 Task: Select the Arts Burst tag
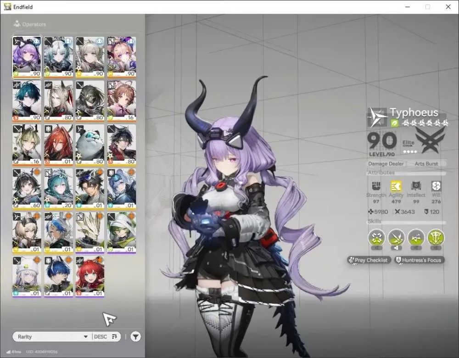(426, 164)
